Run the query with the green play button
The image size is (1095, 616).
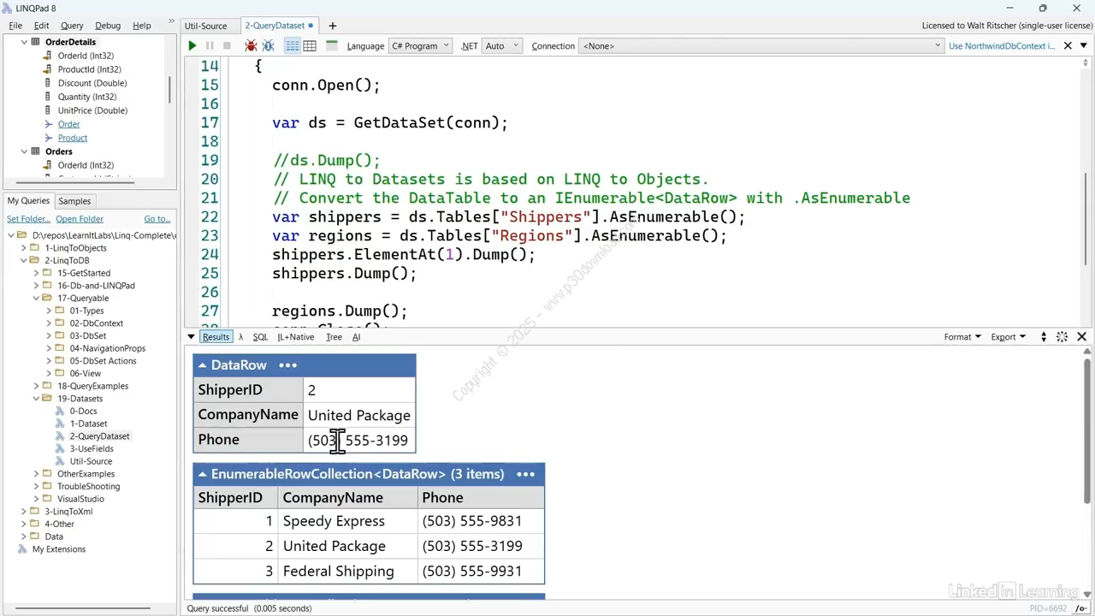(192, 46)
